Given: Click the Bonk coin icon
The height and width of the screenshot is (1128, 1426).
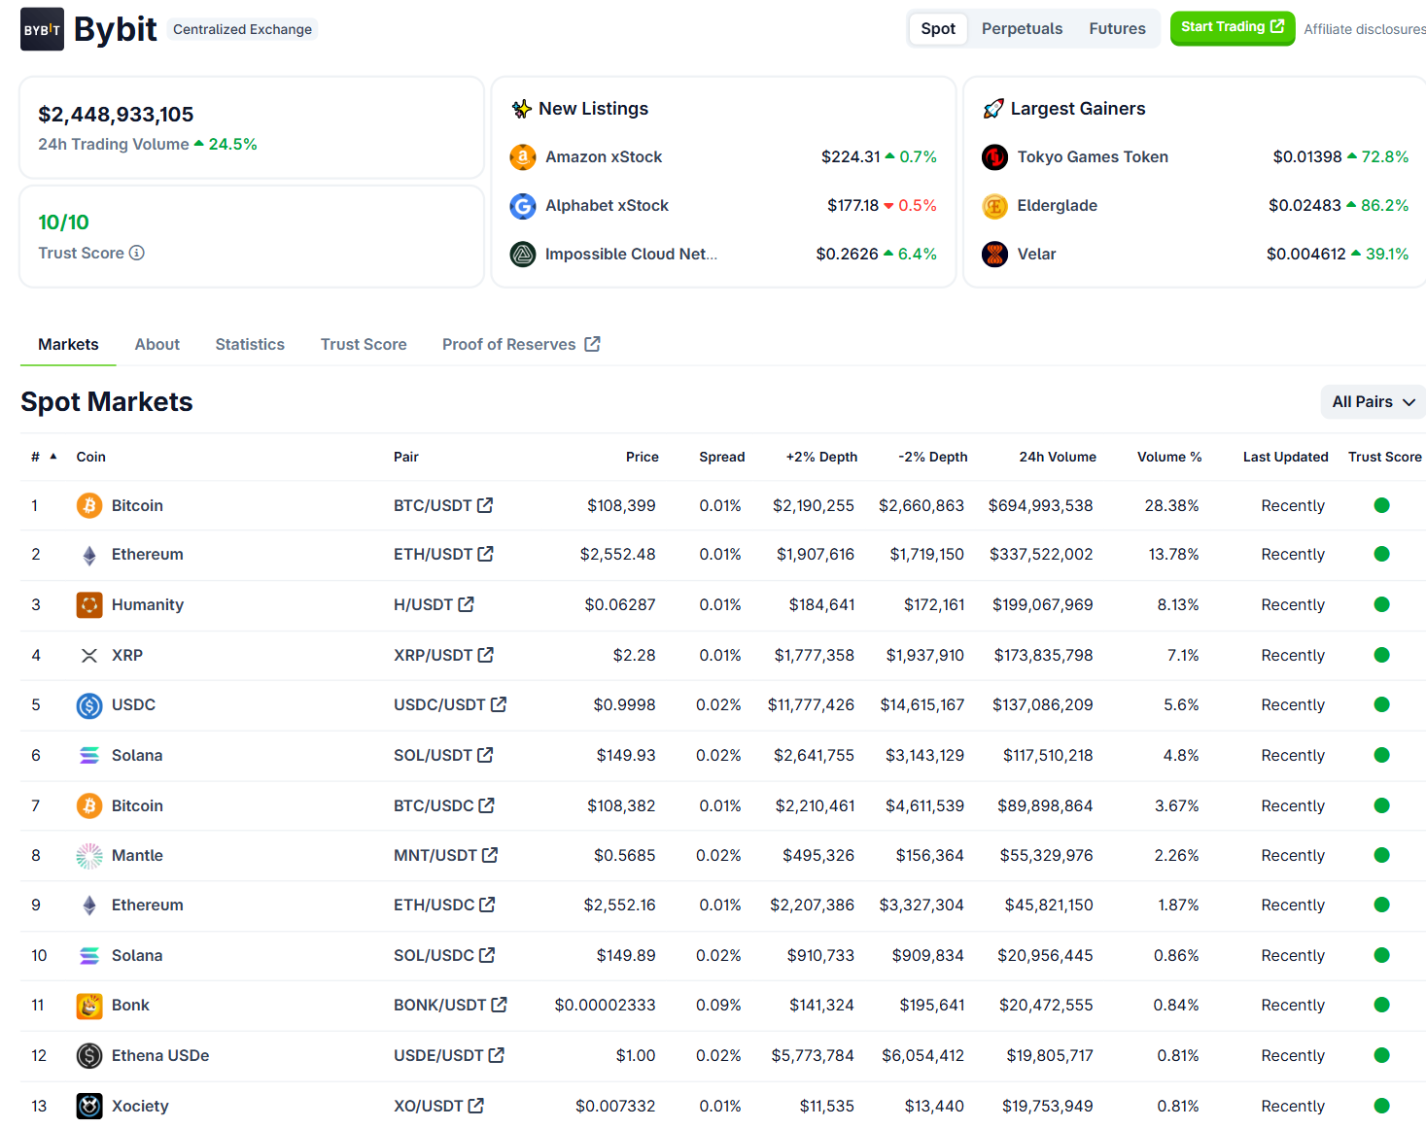Looking at the screenshot, I should point(89,1005).
